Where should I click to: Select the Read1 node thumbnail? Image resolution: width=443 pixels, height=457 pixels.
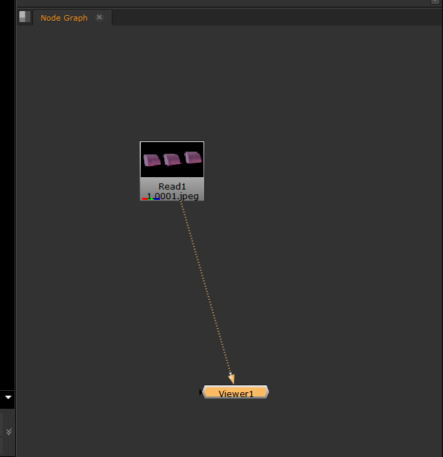(x=173, y=160)
